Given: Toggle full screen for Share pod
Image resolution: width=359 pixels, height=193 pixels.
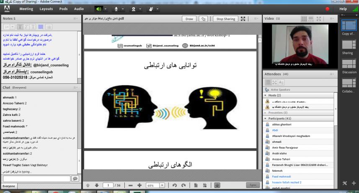Looking at the screenshot, I should pyautogui.click(x=243, y=19).
